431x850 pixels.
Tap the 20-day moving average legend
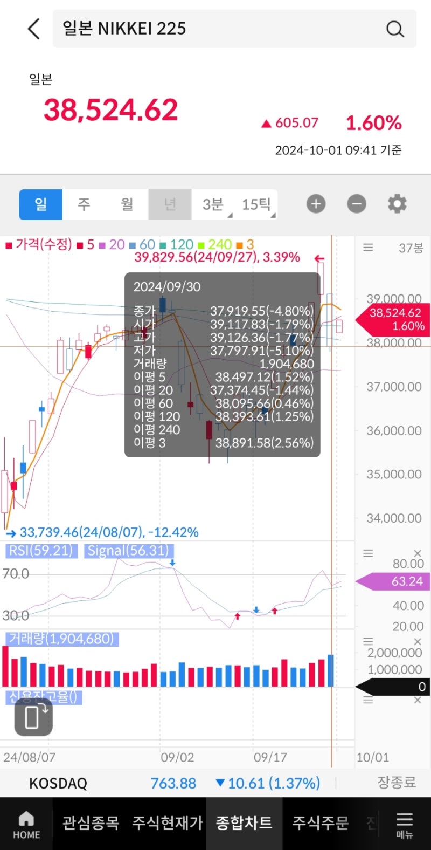[112, 244]
